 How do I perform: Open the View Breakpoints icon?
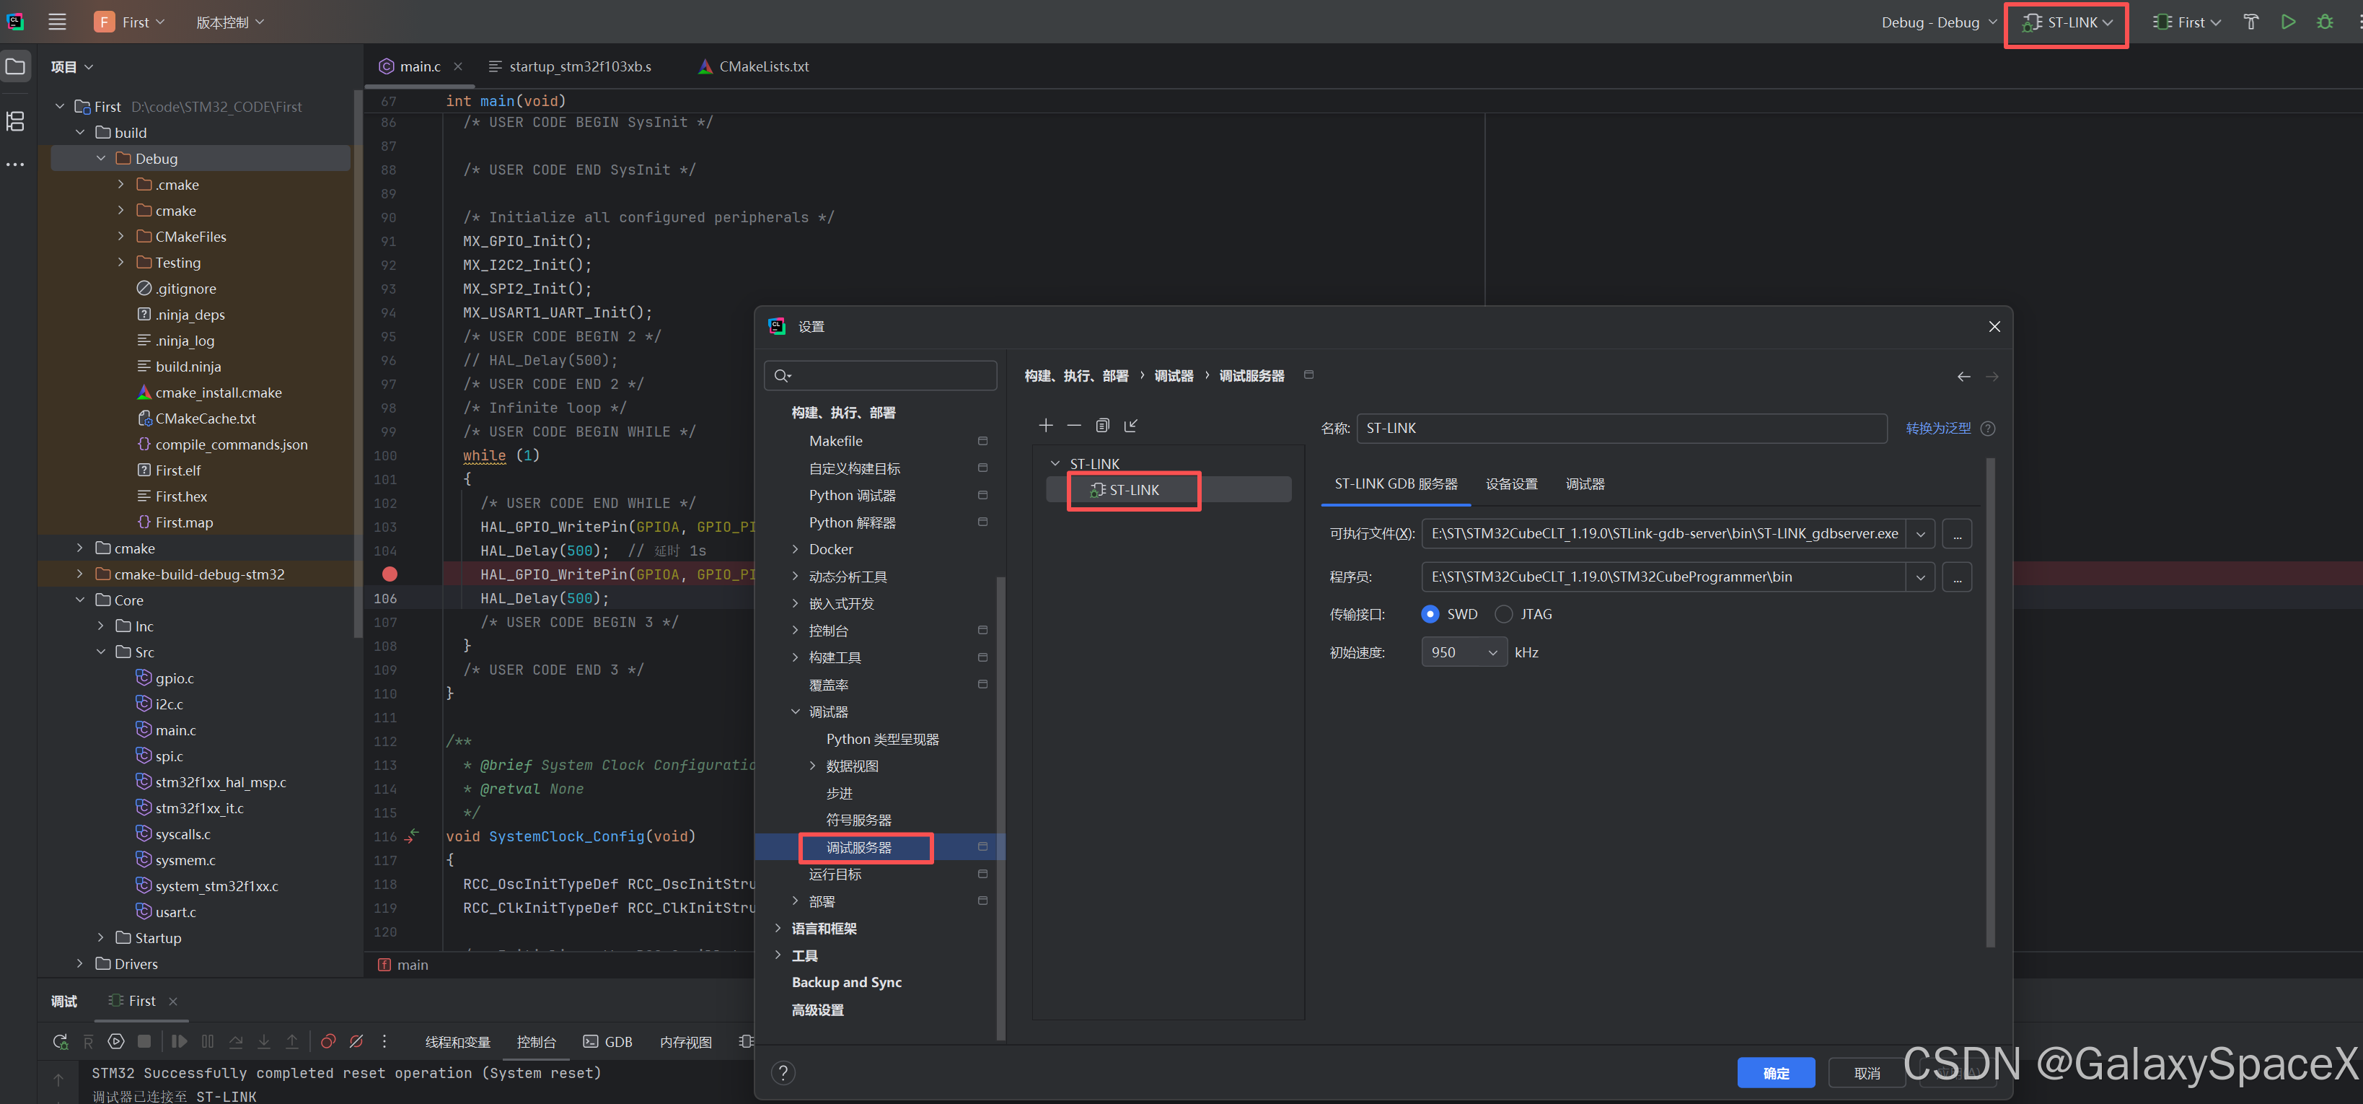(x=327, y=1042)
